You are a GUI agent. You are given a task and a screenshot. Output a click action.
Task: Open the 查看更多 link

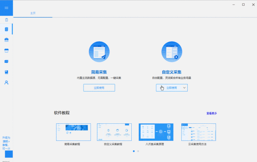212,113
